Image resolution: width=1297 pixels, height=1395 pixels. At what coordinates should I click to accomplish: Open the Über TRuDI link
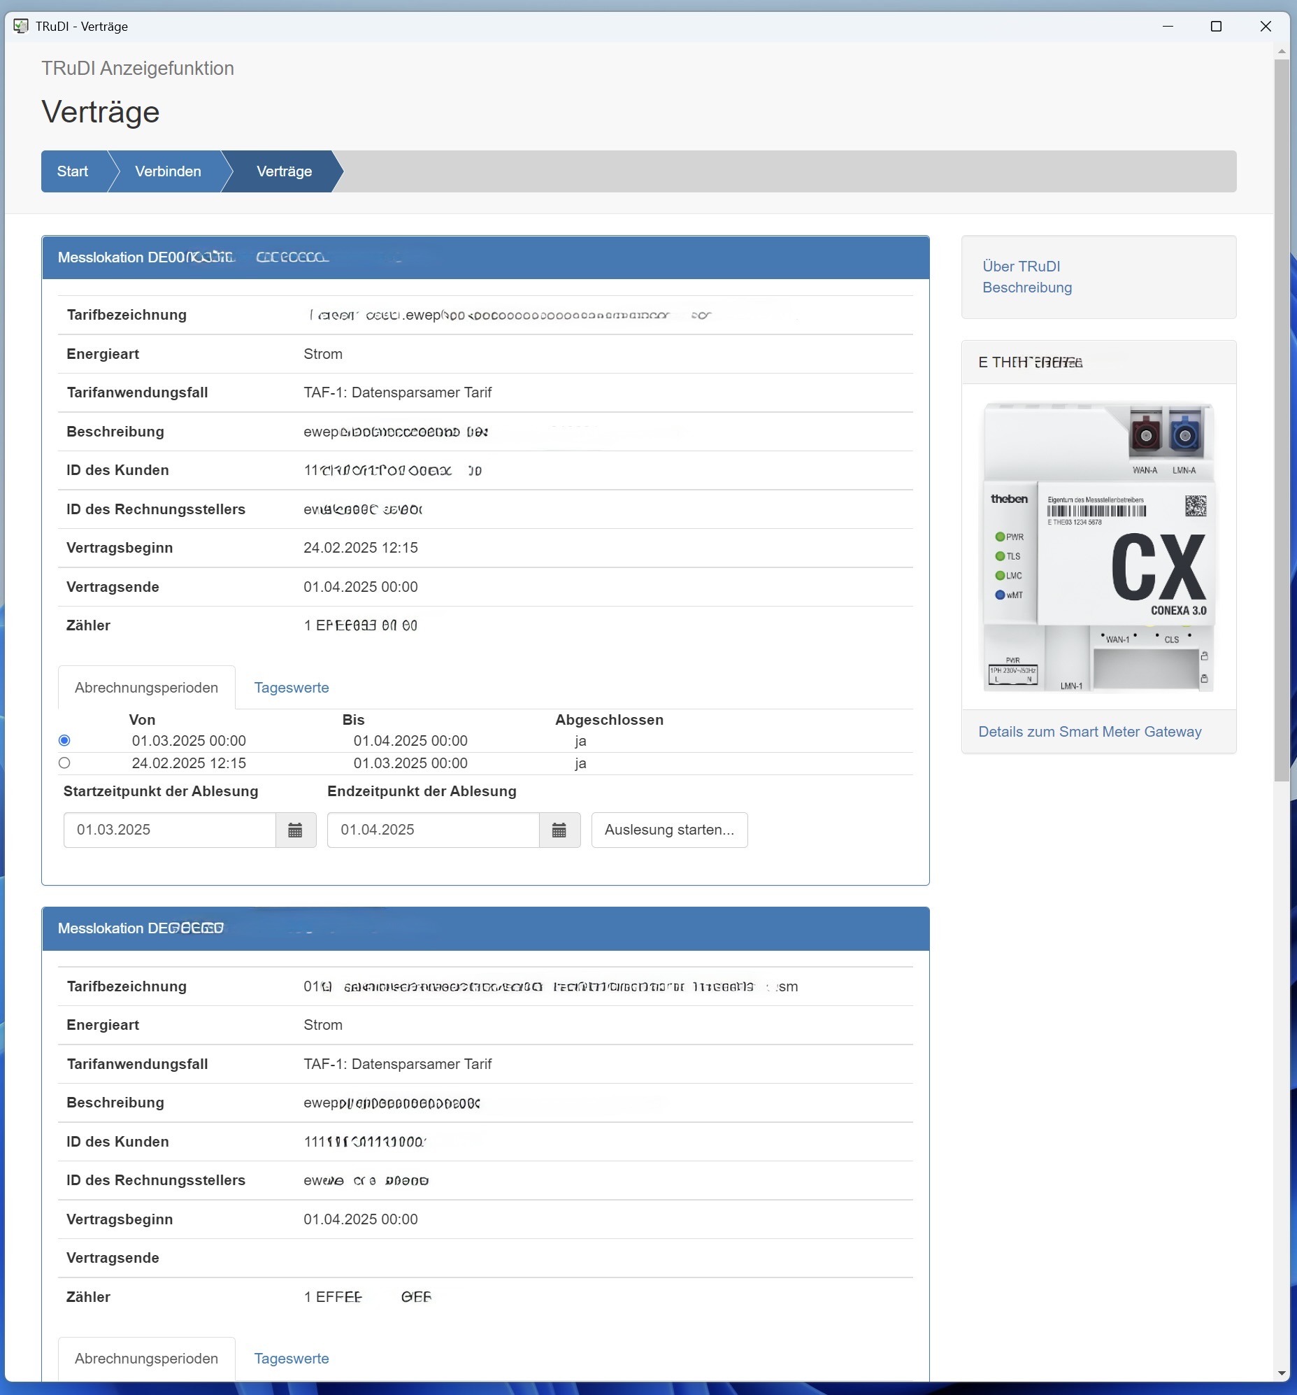pos(1021,267)
